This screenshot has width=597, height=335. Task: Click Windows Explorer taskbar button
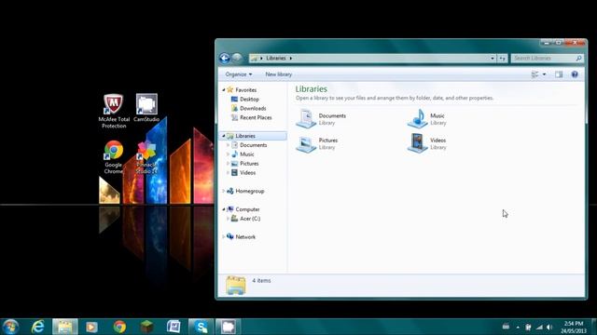coord(65,327)
